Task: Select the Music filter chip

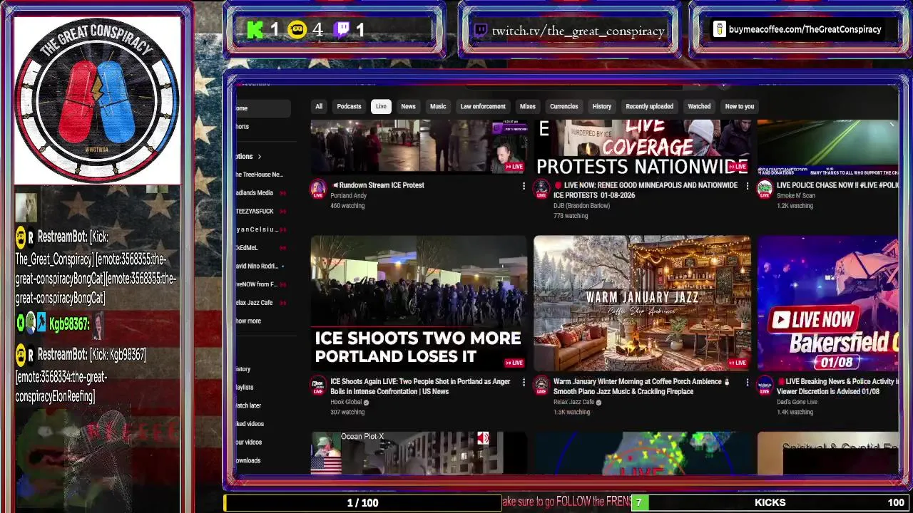Action: coord(438,106)
